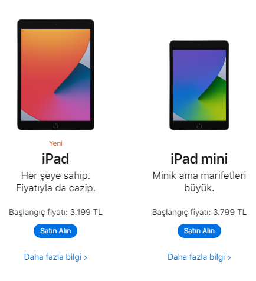Click the iPad mini product heading

point(199,159)
